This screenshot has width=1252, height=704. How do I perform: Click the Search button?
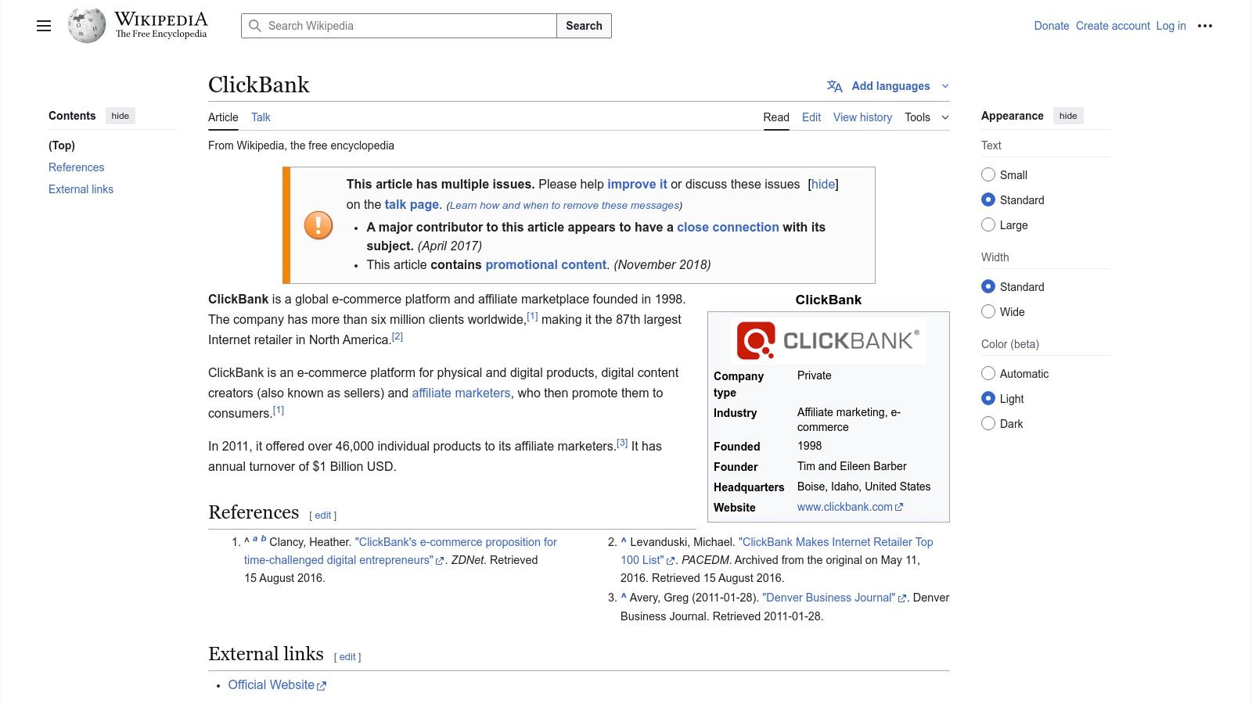coord(584,26)
